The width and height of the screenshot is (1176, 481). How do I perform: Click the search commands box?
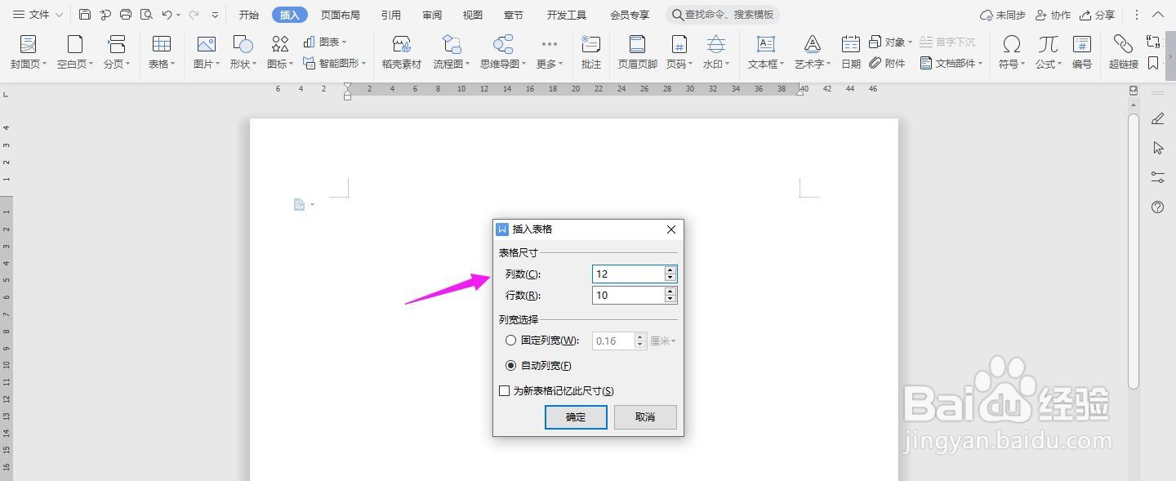tap(723, 15)
